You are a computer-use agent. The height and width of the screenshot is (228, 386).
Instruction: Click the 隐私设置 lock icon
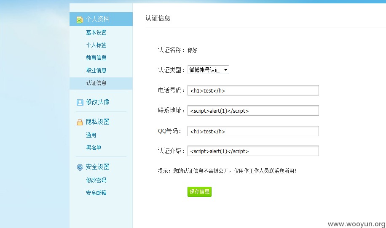click(x=80, y=122)
